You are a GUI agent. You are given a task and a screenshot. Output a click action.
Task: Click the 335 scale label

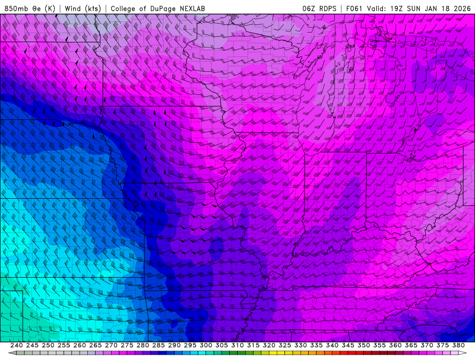[316, 345]
